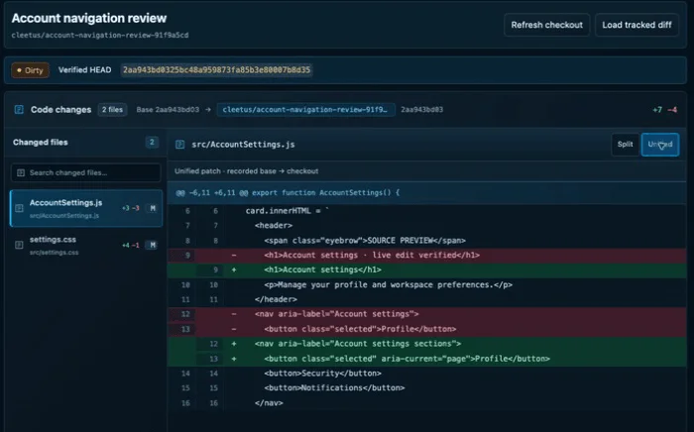Click the Changed files count badge
This screenshot has height=432, width=694.
pyautogui.click(x=152, y=142)
